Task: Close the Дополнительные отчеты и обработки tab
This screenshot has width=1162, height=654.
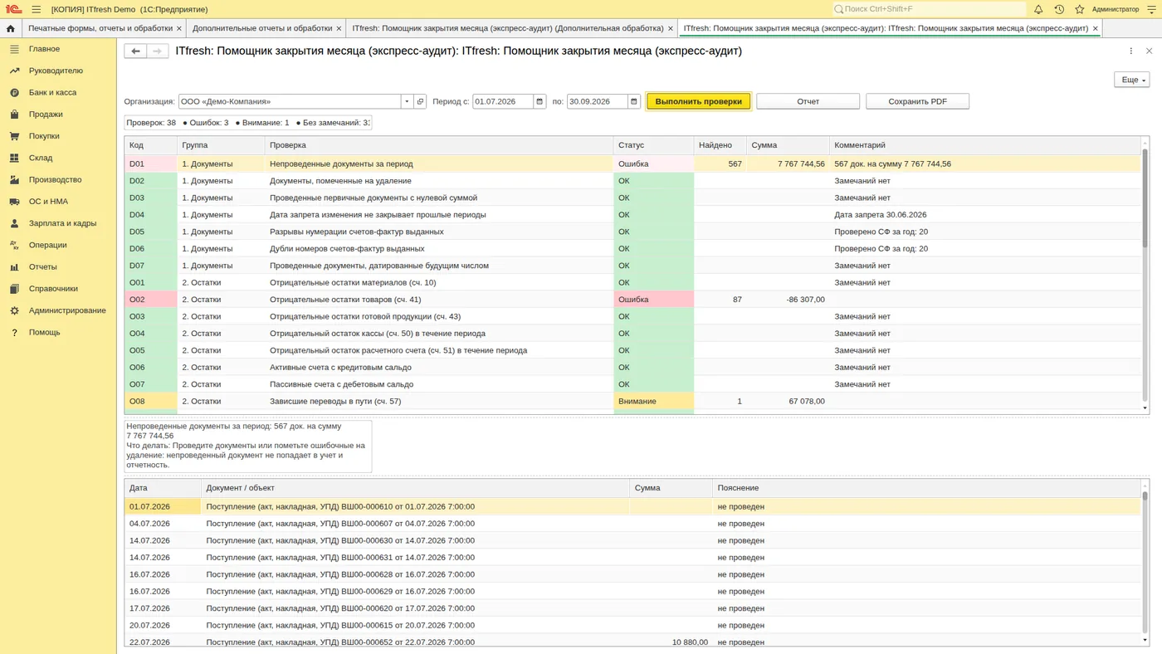Action: coord(339,28)
